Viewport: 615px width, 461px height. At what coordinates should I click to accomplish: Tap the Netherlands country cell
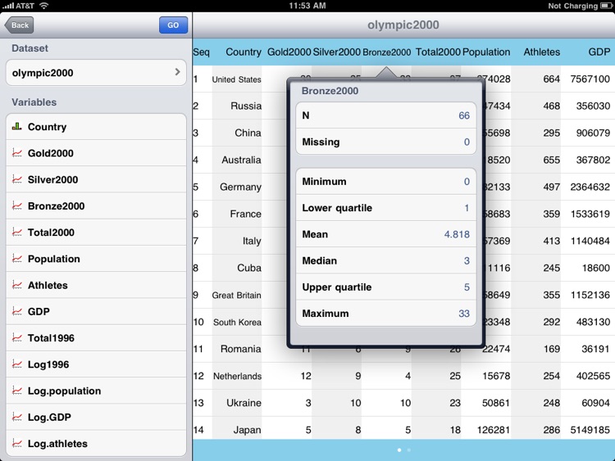coord(237,376)
